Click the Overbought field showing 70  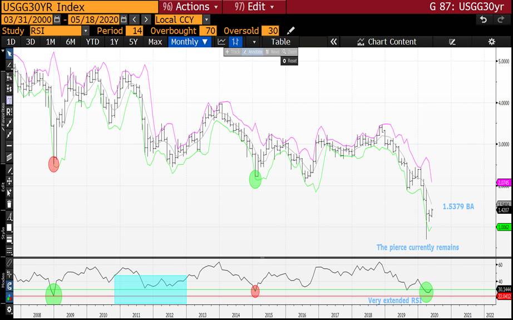tap(208, 31)
